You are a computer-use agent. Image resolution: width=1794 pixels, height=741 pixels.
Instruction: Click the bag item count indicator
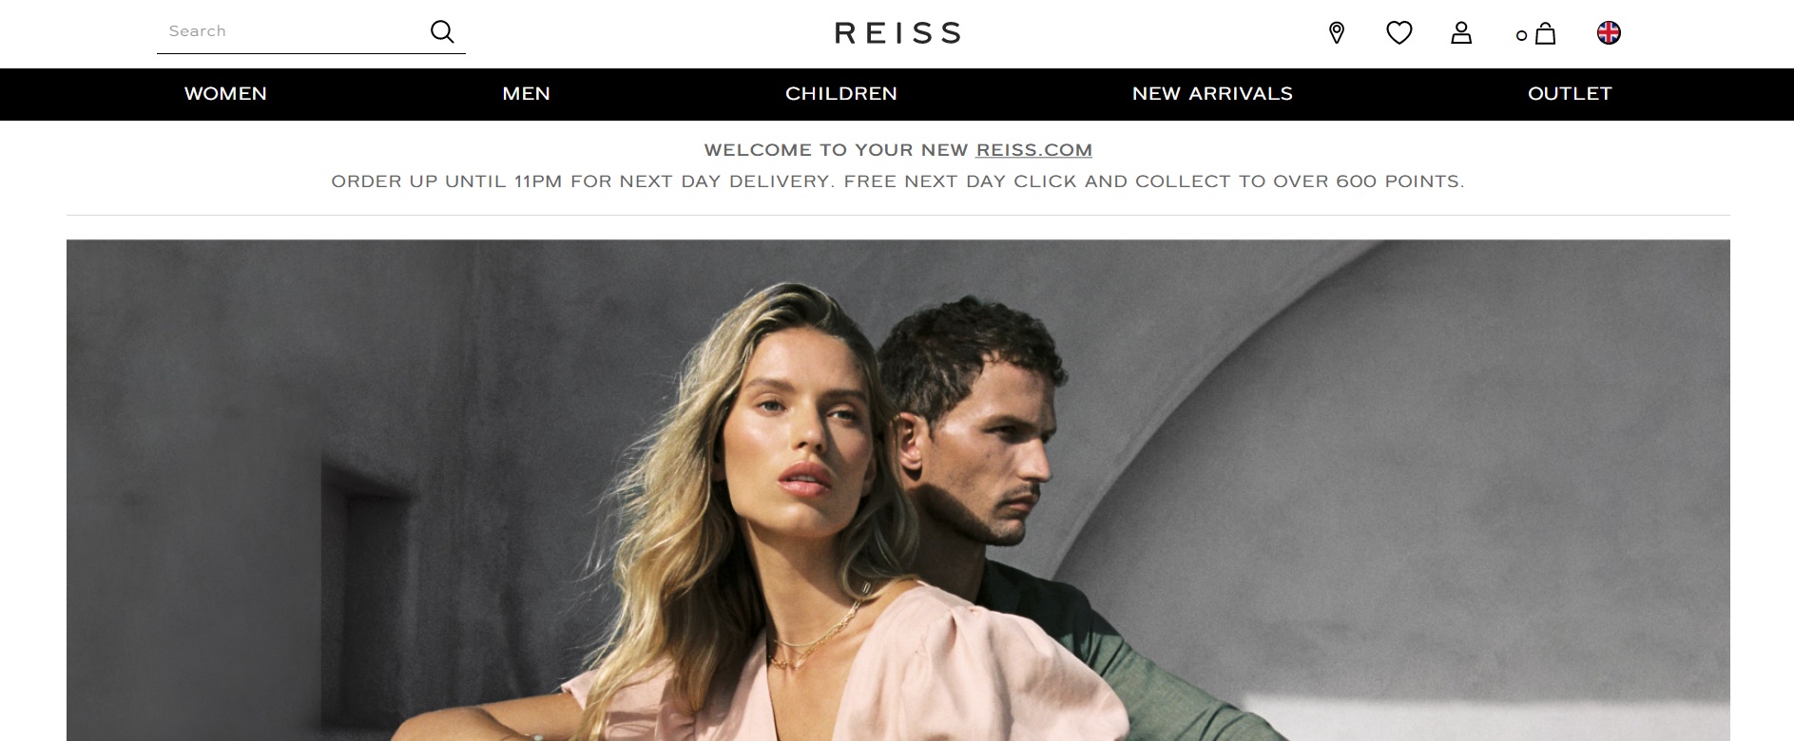(x=1521, y=36)
